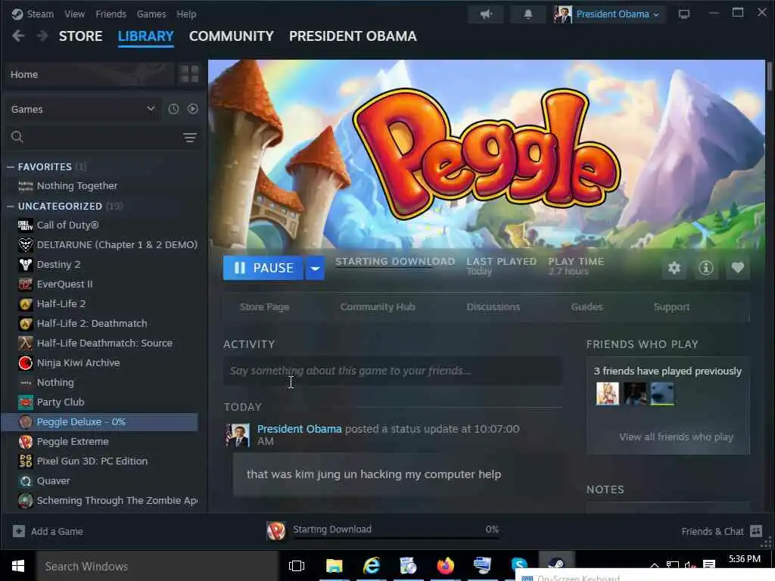Go forward with the right arrow
The width and height of the screenshot is (775, 581).
pos(42,36)
